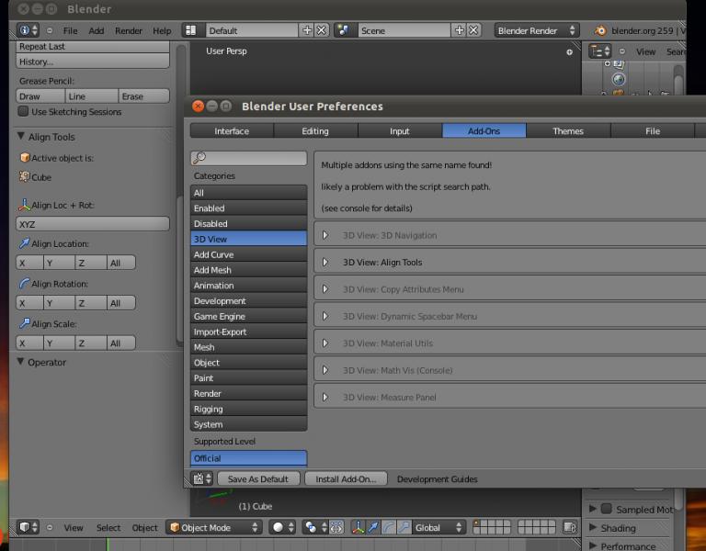The image size is (706, 551).
Task: Toggle the Sampled Motion Blur checkbox
Action: click(606, 509)
